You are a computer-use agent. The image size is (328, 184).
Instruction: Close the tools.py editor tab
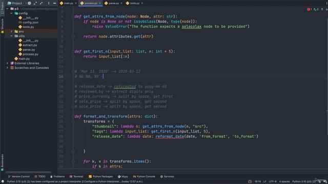(142, 3)
